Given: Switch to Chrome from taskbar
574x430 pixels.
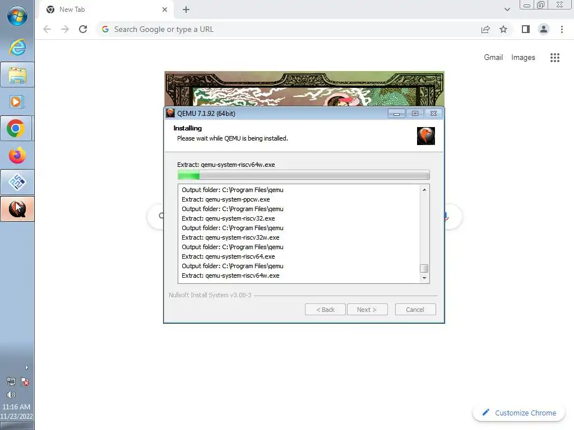Looking at the screenshot, I should tap(16, 128).
